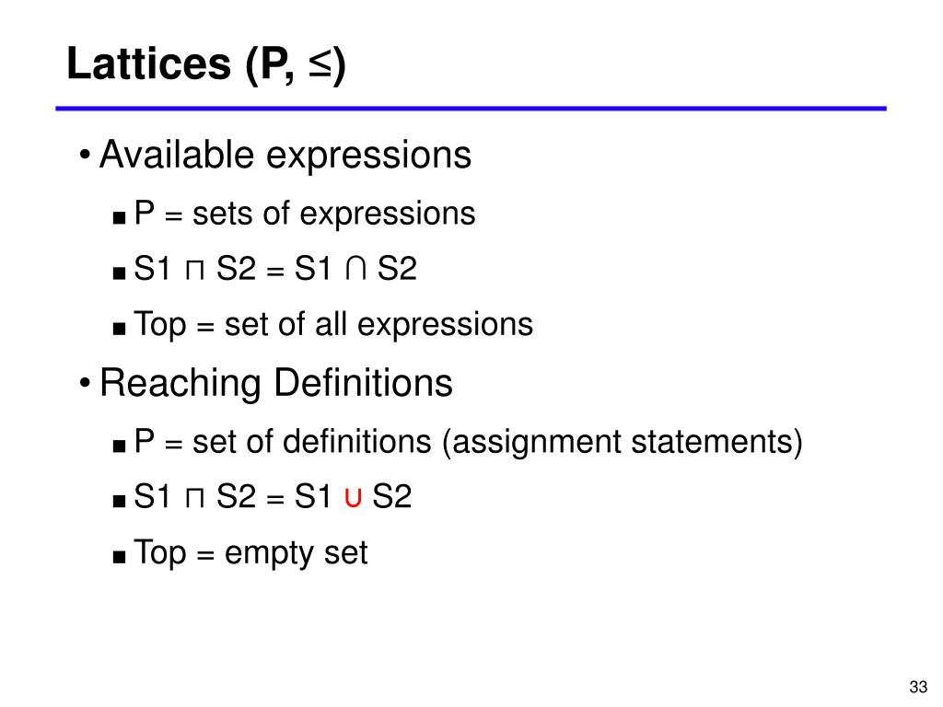Click the square bullet before 'P = sets of expressions'
Screen dimensions: 943x707
point(119,217)
